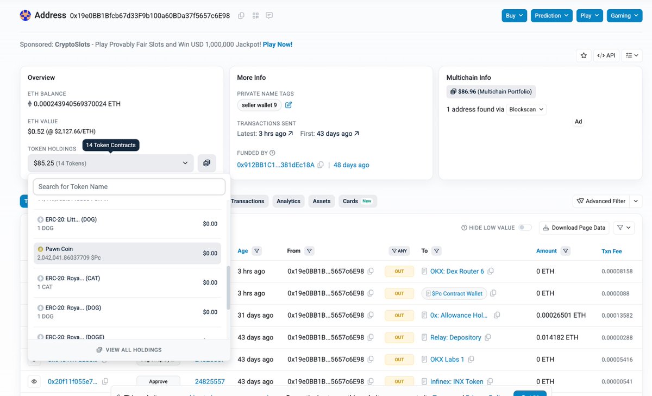Click the Search for Token Name field
This screenshot has width=652, height=396.
point(129,186)
